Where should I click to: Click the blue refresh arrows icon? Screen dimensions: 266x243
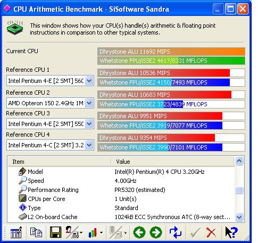175,232
